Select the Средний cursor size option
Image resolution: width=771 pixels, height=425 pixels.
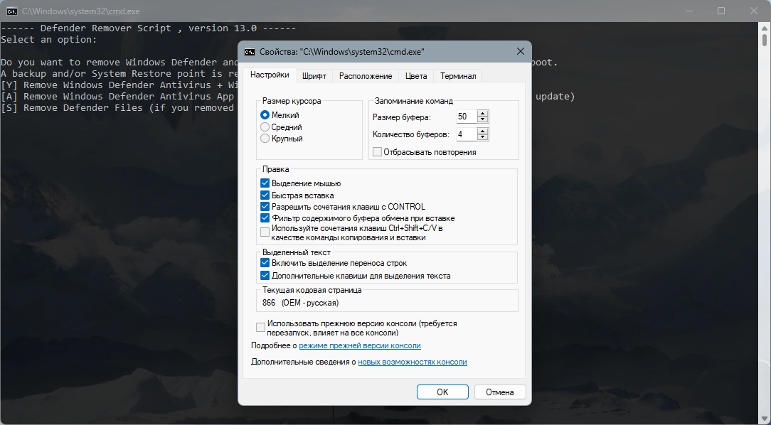coord(265,127)
